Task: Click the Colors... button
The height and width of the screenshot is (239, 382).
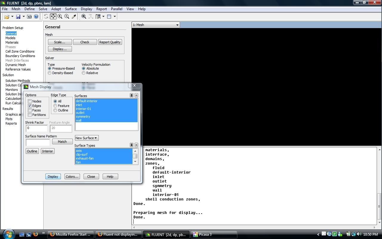Action: coord(72,177)
